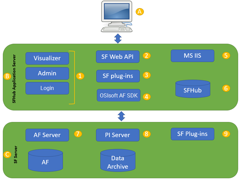Click the number 1 callout marker
This screenshot has width=241, height=182.
80,76
